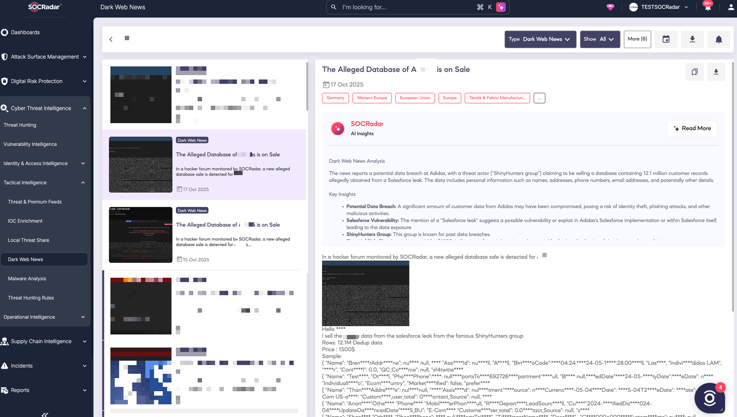Click the download icon in filter toolbar

point(692,39)
